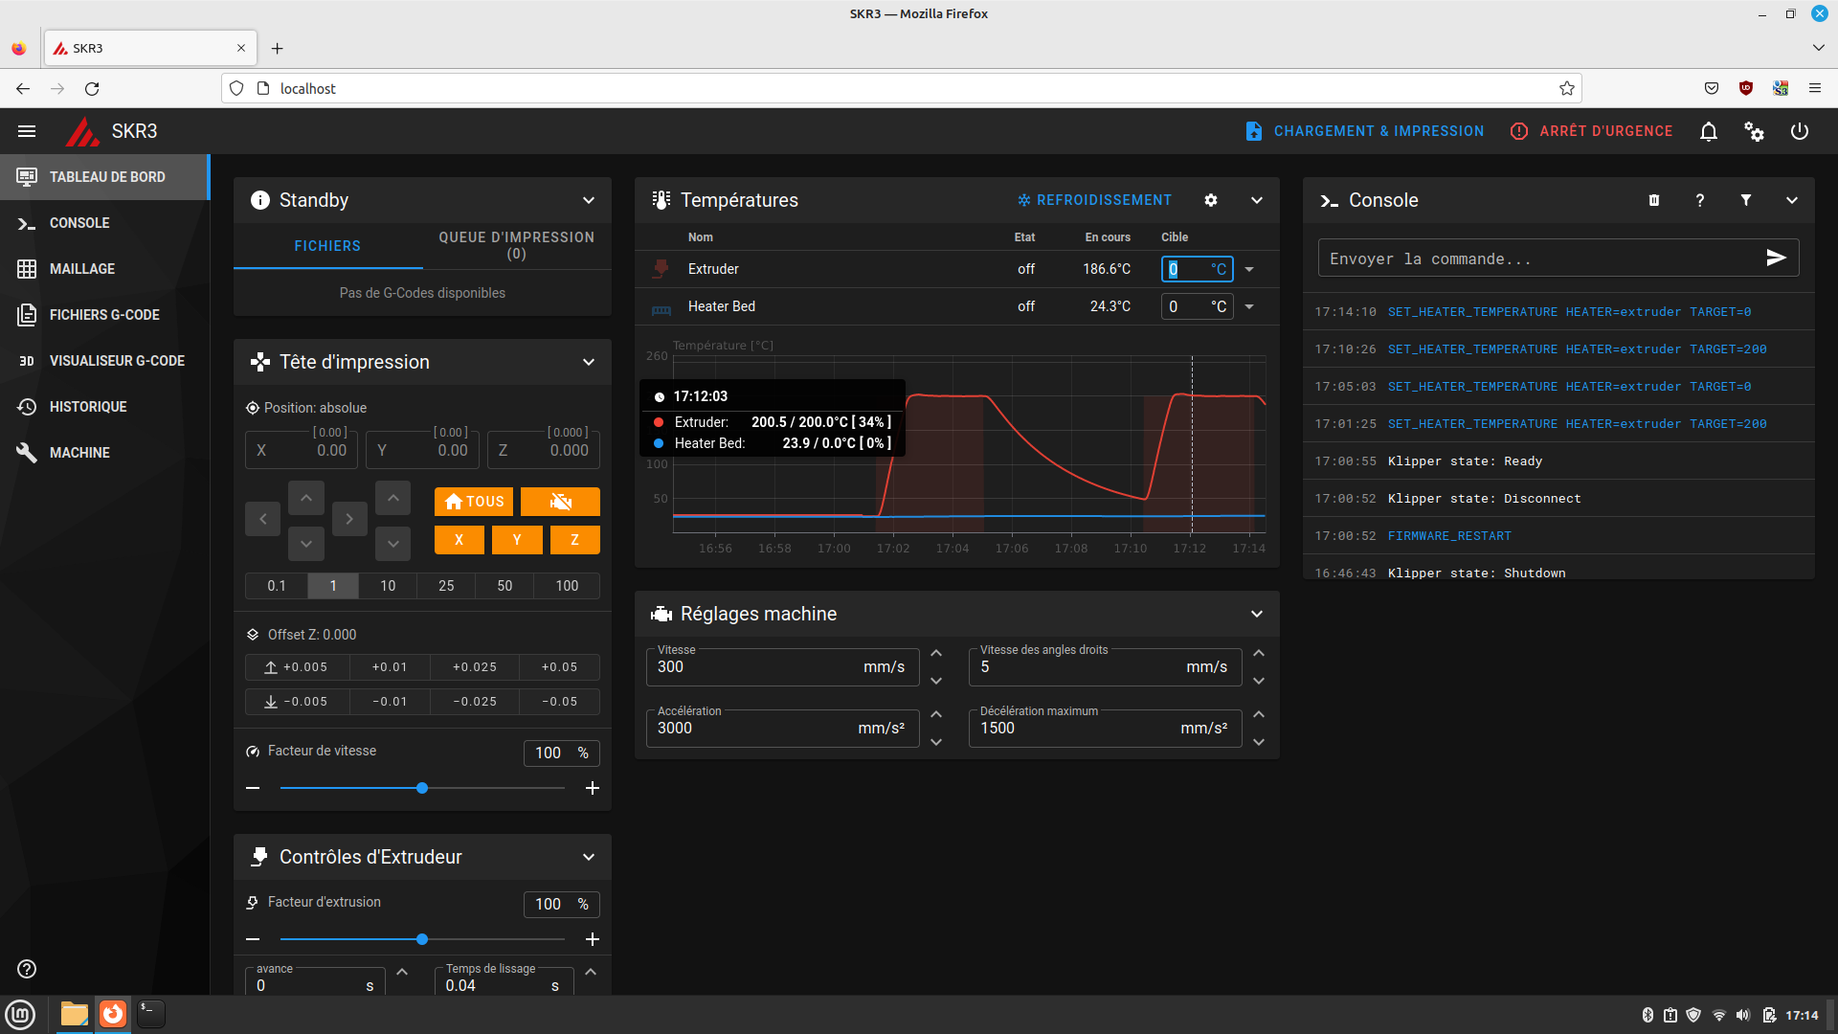Click the Facteur de vitesse slider

tap(422, 788)
